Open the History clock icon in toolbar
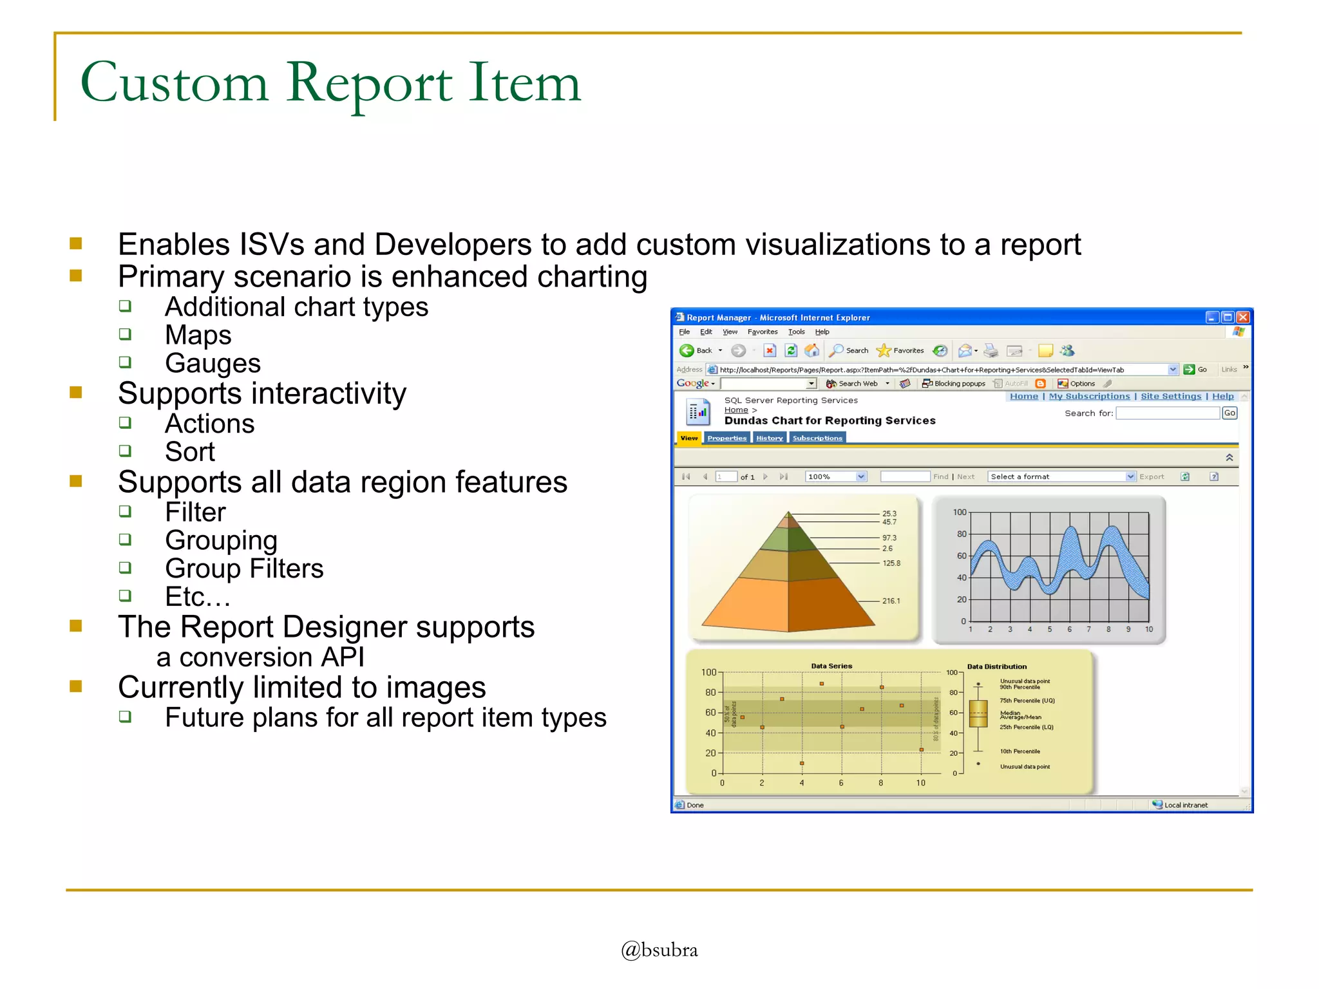The width and height of the screenshot is (1319, 989). 940,351
